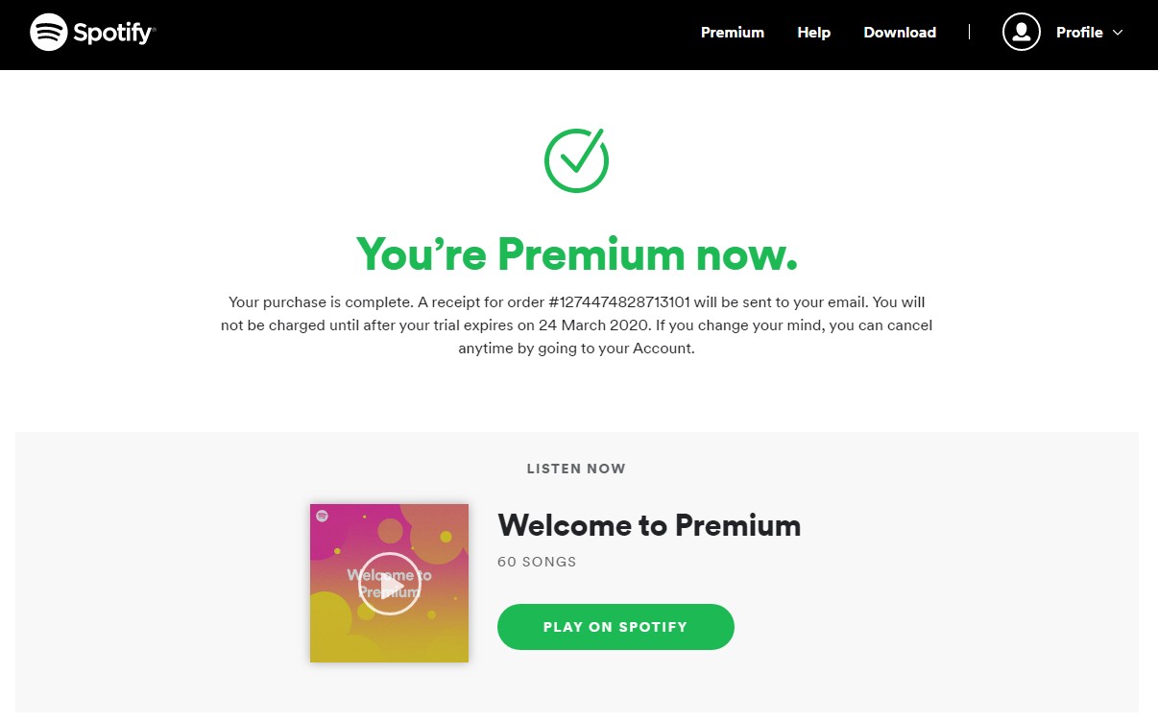Open the Help navigation item

click(813, 33)
